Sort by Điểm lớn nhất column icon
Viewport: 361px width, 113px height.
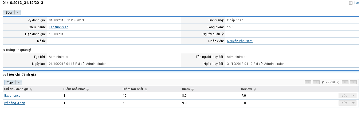(x=146, y=89)
